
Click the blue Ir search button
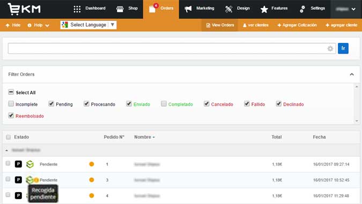[x=343, y=48]
